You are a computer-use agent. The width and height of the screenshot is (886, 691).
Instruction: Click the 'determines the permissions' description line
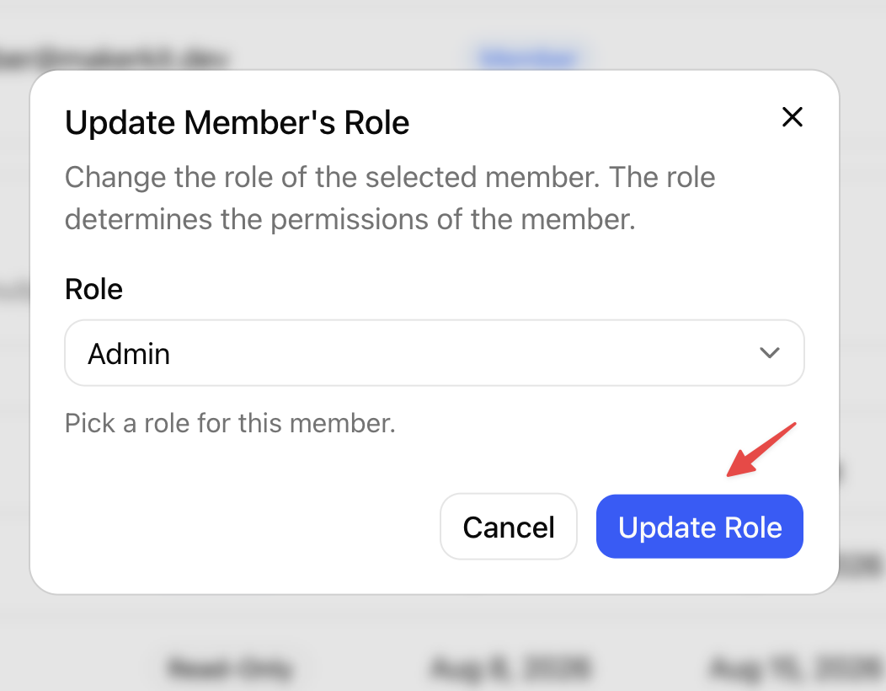pyautogui.click(x=350, y=219)
